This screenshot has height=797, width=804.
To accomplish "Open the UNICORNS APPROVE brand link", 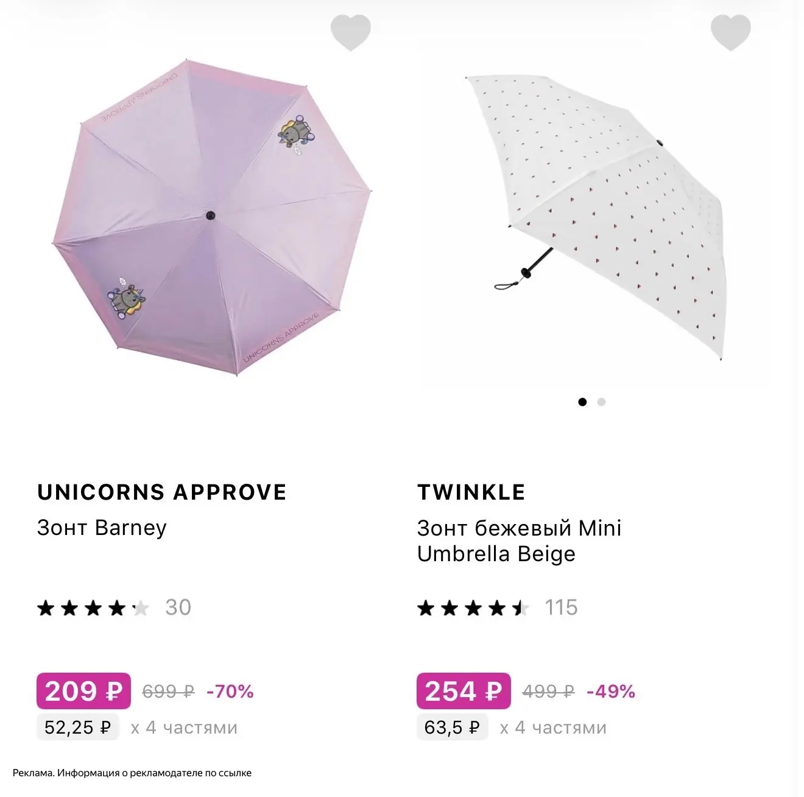I will (162, 492).
